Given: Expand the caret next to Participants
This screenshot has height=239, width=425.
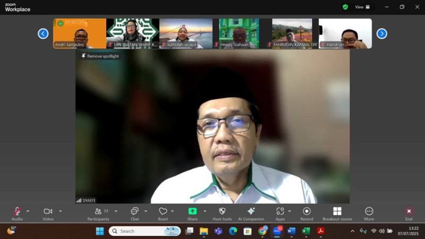Looking at the screenshot, I should pos(116,211).
